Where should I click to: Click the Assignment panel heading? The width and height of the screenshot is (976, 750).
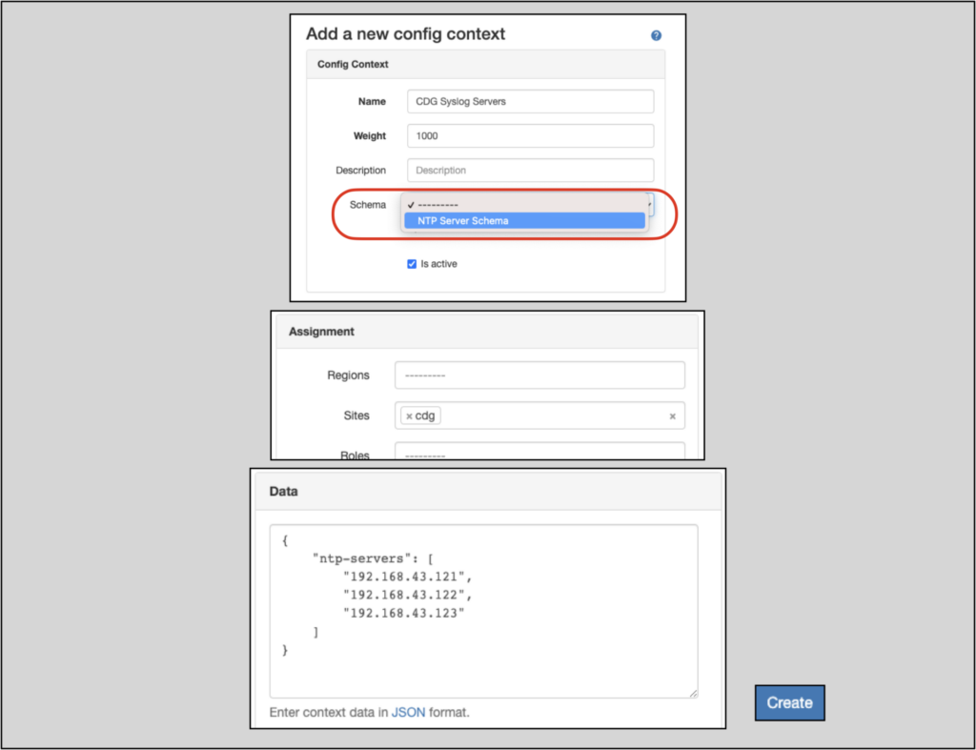[x=321, y=332]
